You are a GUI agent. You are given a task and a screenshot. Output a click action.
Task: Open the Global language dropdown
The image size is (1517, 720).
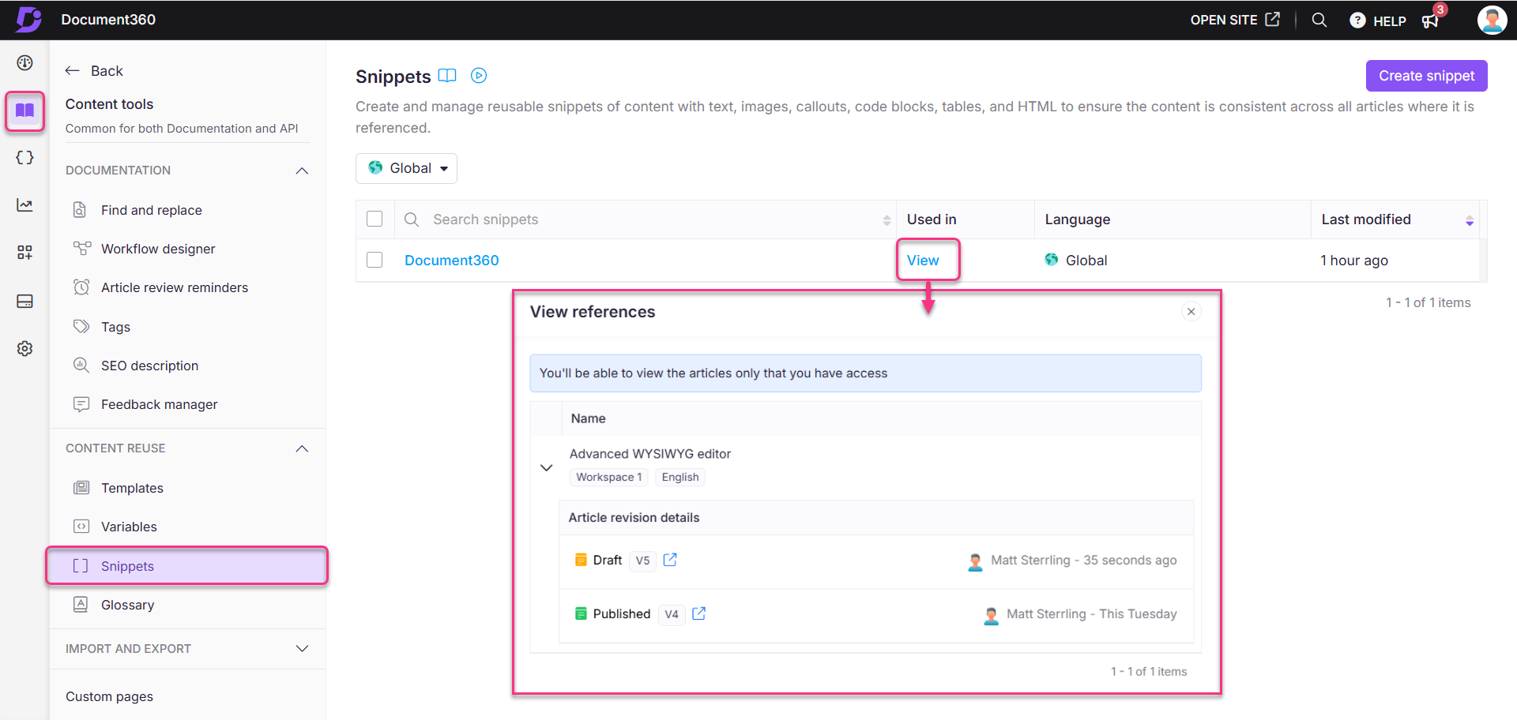406,168
